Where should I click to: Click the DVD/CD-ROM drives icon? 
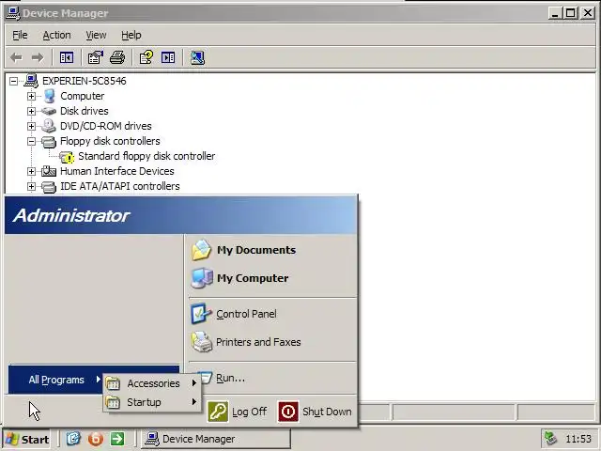coord(48,126)
